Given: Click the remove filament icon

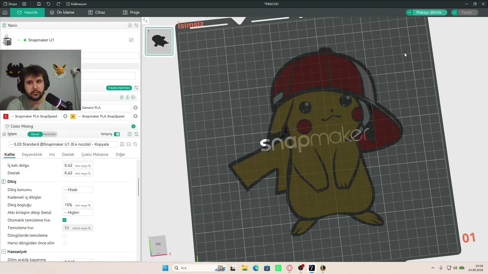Looking at the screenshot, I should (x=128, y=97).
